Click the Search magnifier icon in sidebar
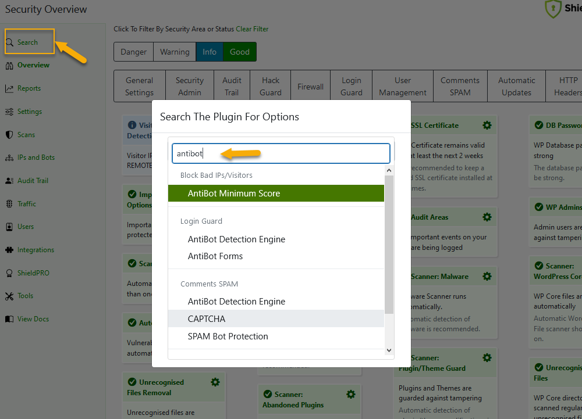The width and height of the screenshot is (582, 419). [x=9, y=42]
